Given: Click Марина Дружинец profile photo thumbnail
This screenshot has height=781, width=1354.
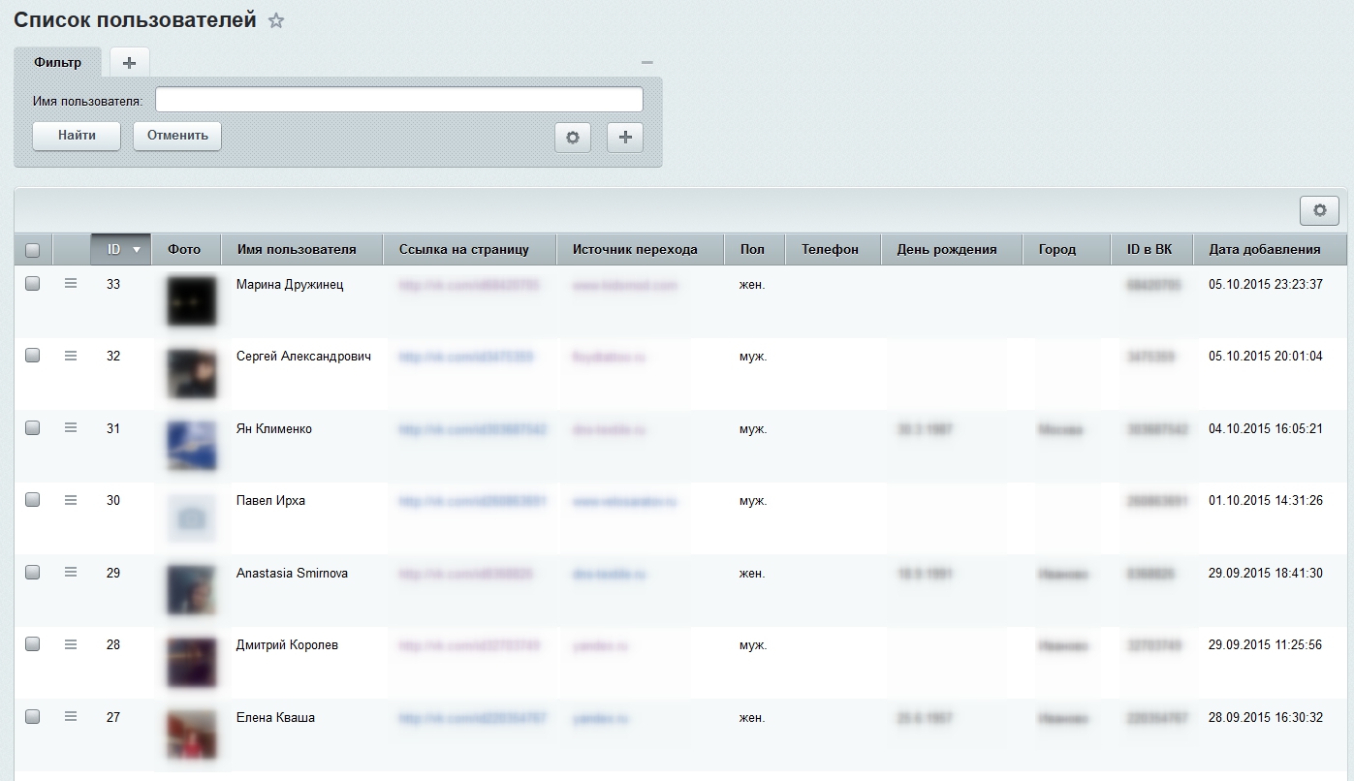Looking at the screenshot, I should pos(191,300).
